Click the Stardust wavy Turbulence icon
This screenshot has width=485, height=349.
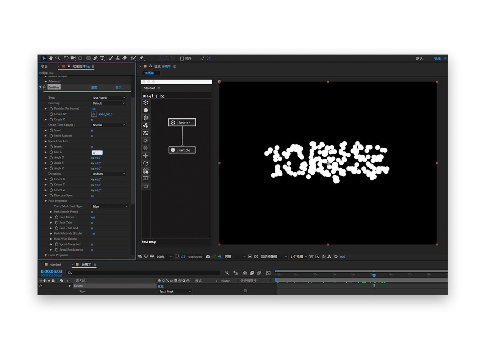click(x=146, y=133)
